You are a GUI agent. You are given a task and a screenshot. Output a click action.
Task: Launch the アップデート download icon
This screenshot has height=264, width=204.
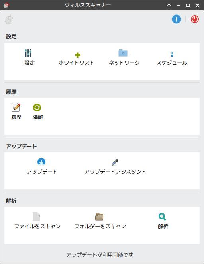41,162
